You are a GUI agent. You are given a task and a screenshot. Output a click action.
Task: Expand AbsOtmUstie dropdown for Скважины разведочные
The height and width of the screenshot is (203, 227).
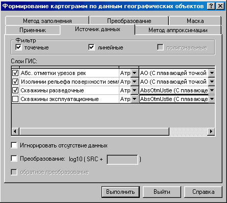coord(212,90)
